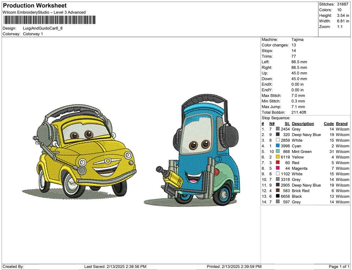Click the Height value 3.54 in

pos(343,16)
